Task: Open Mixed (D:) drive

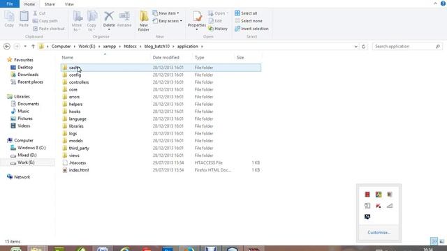Action: pyautogui.click(x=27, y=155)
